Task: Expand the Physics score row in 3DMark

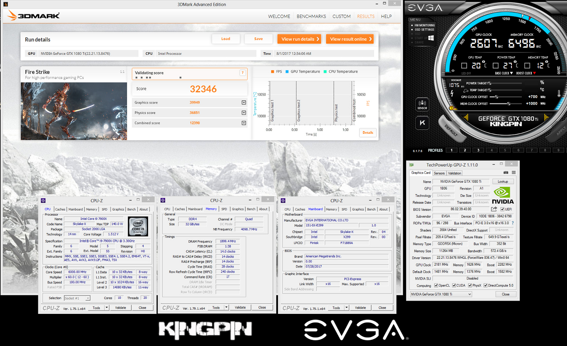Action: tap(244, 113)
